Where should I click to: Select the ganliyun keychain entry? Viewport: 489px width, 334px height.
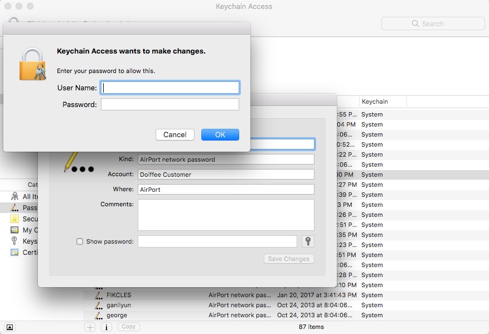pos(119,305)
